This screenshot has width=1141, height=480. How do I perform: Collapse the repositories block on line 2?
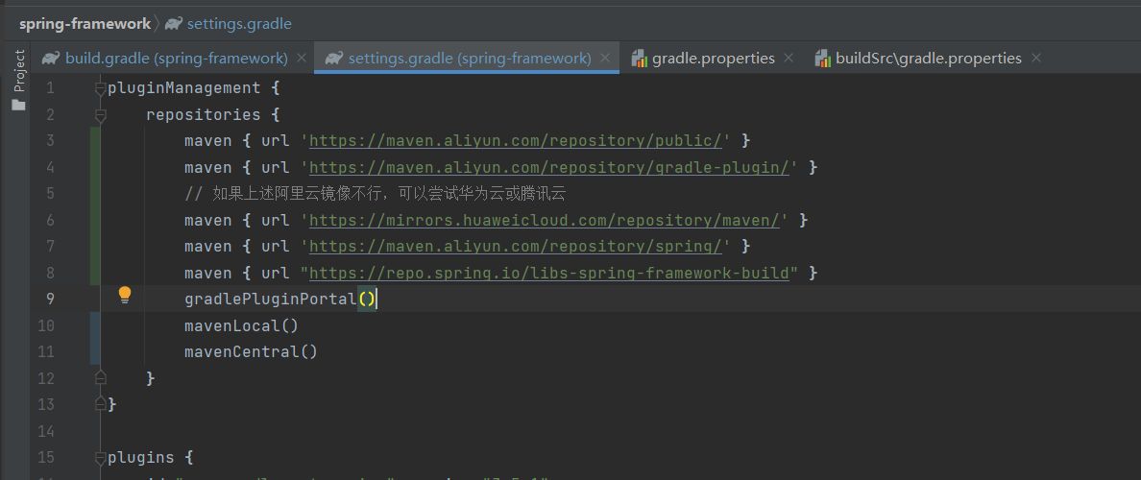point(101,115)
